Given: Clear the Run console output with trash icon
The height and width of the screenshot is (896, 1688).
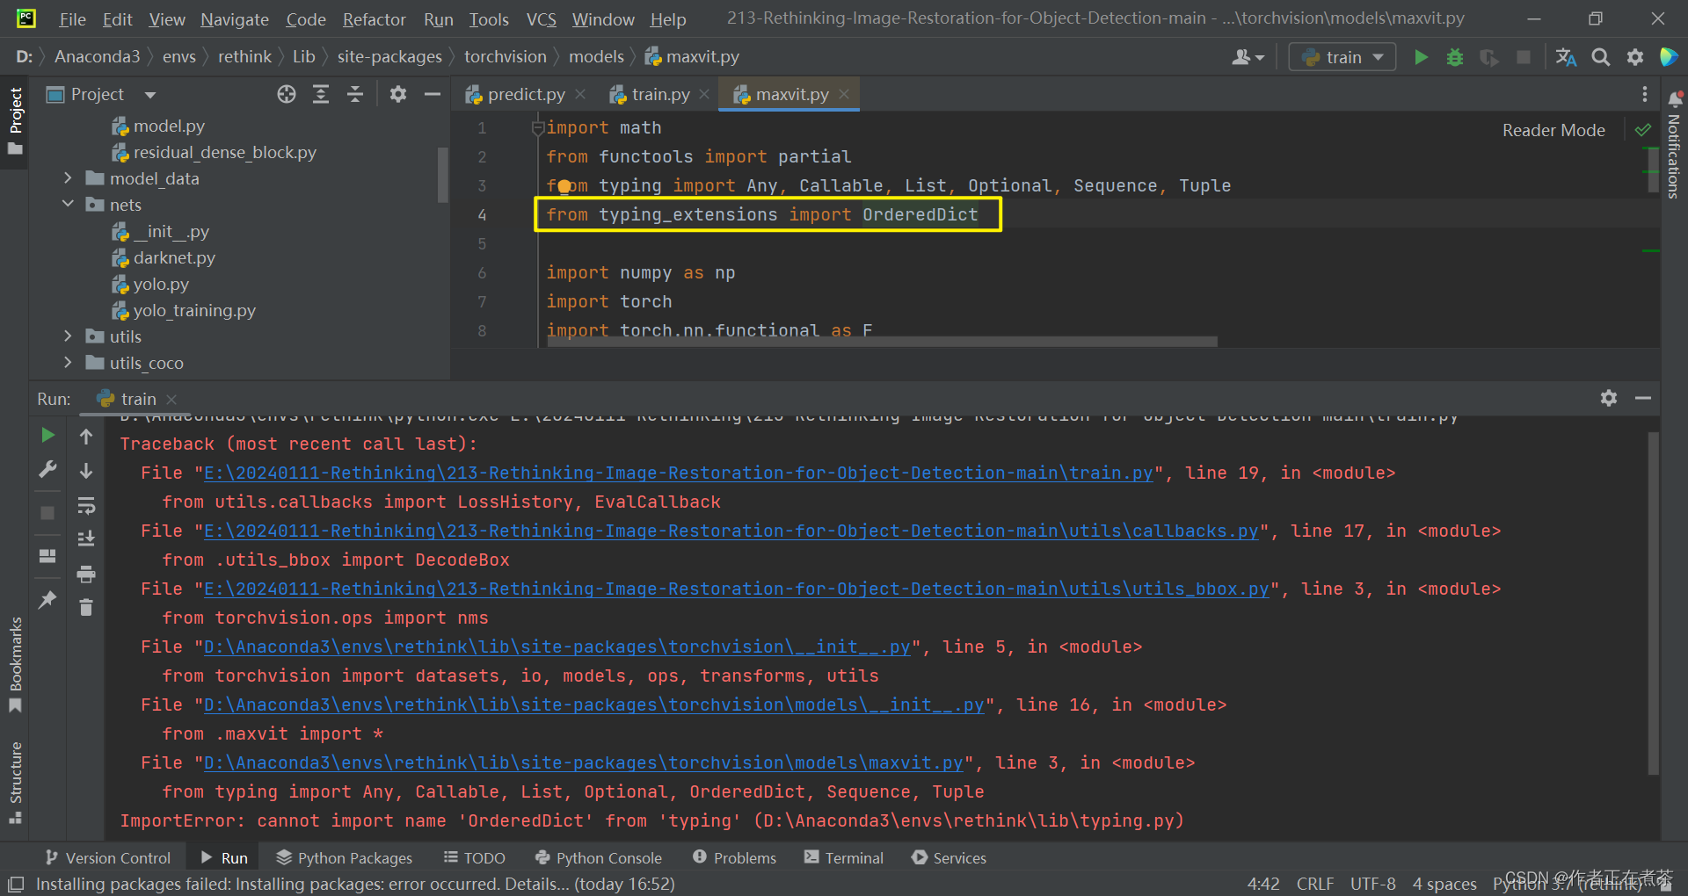Looking at the screenshot, I should pos(85,607).
